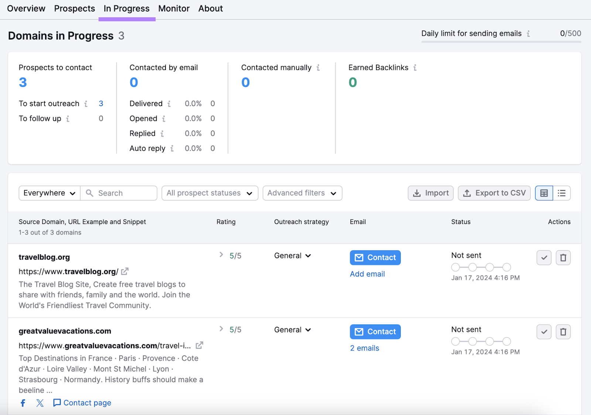Click the table view icon
Screen dimensions: 591x415
tap(543, 193)
